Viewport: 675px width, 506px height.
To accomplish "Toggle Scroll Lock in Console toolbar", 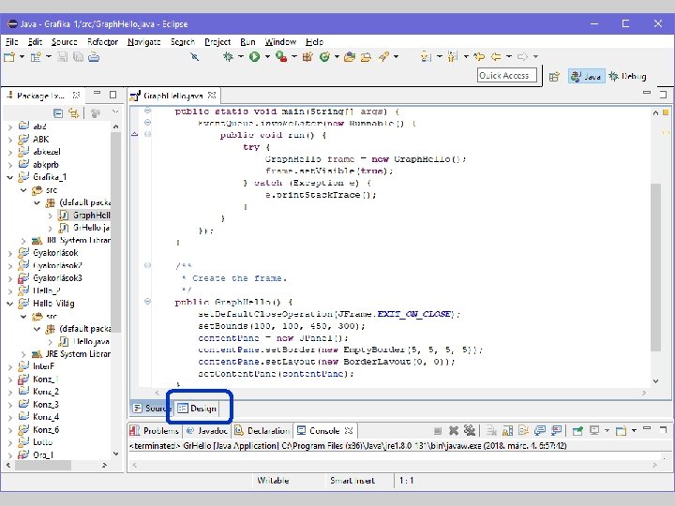I will click(507, 430).
